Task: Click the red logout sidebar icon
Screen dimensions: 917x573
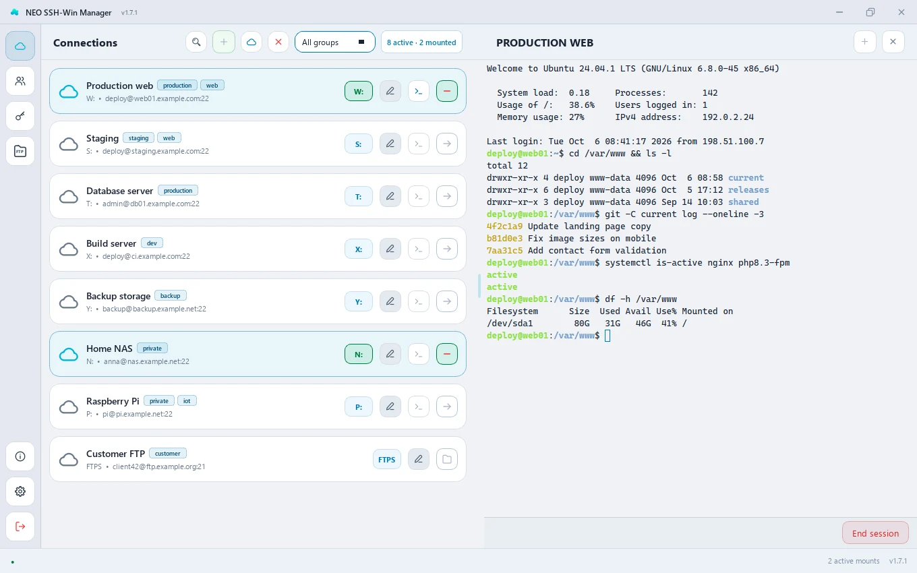Action: [x=20, y=526]
